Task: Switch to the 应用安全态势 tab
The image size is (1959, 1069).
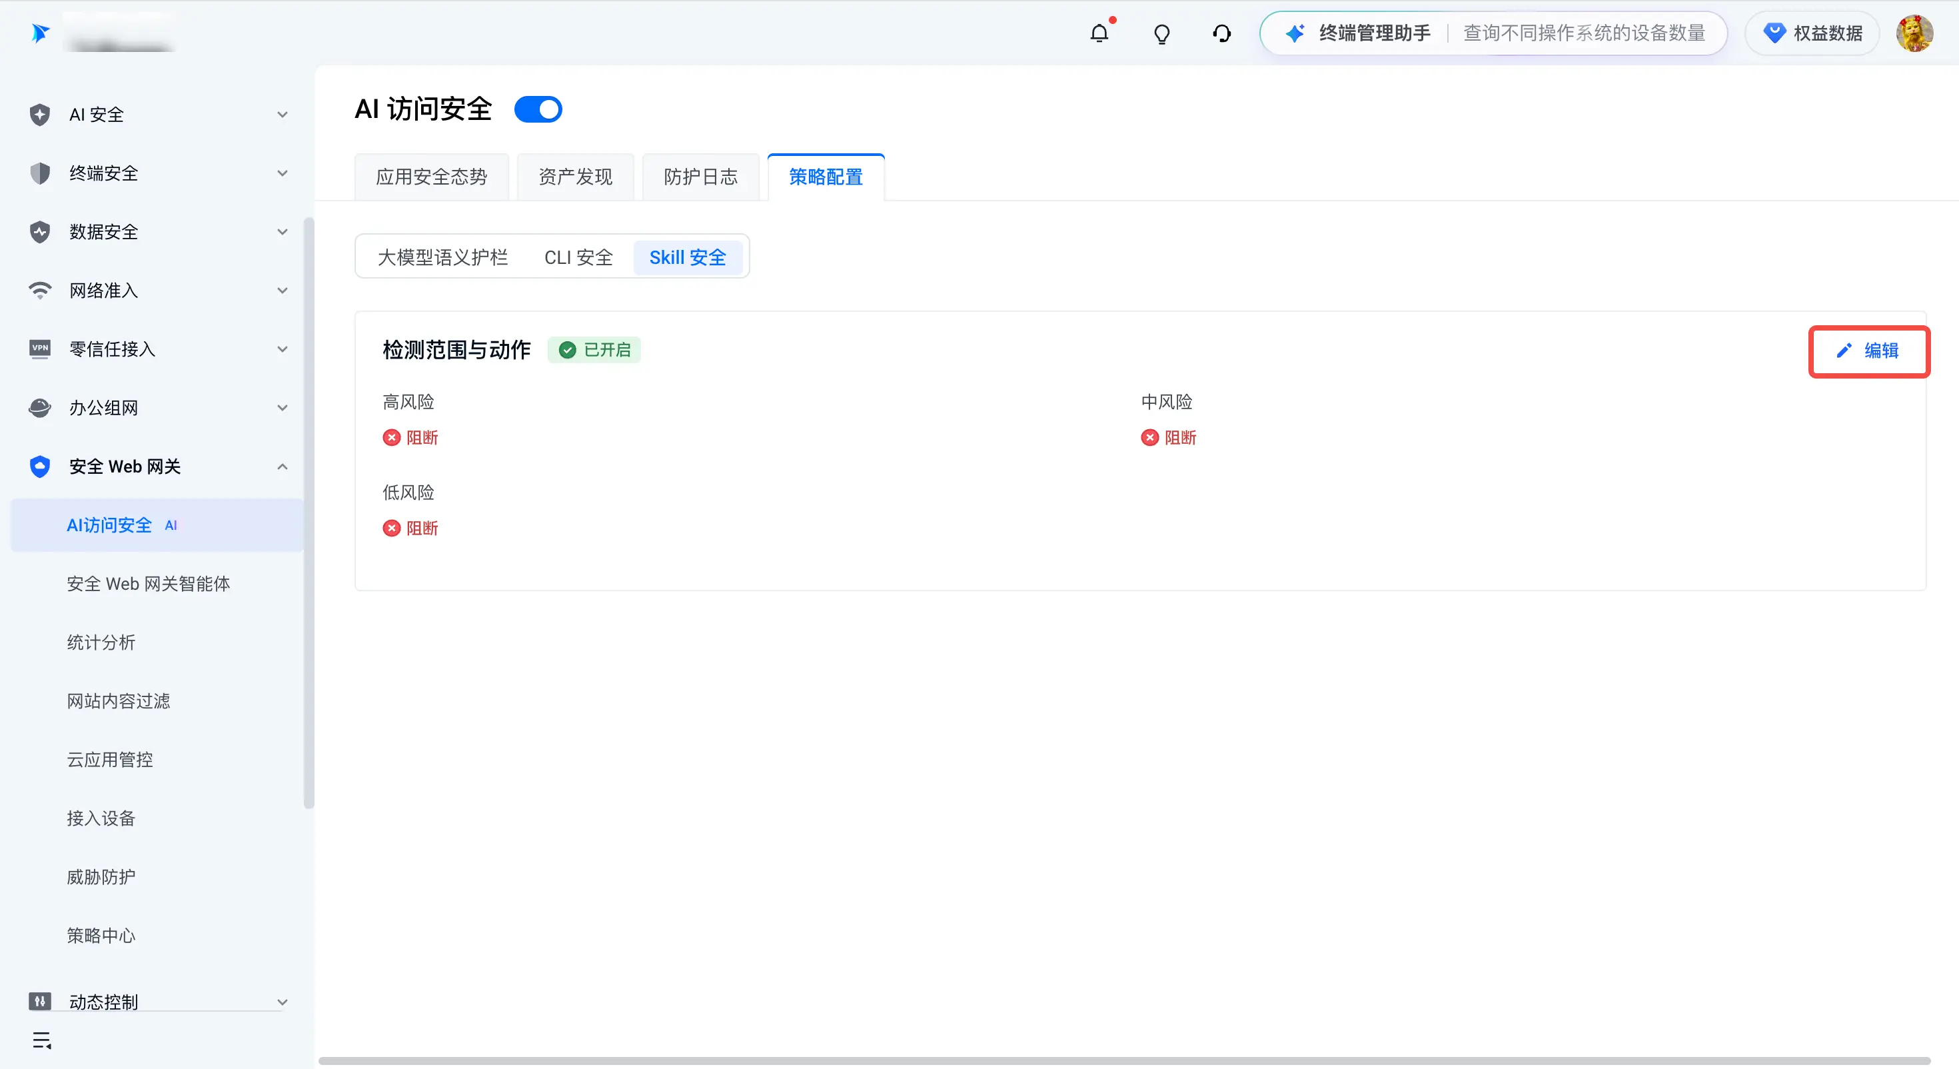Action: click(x=431, y=177)
